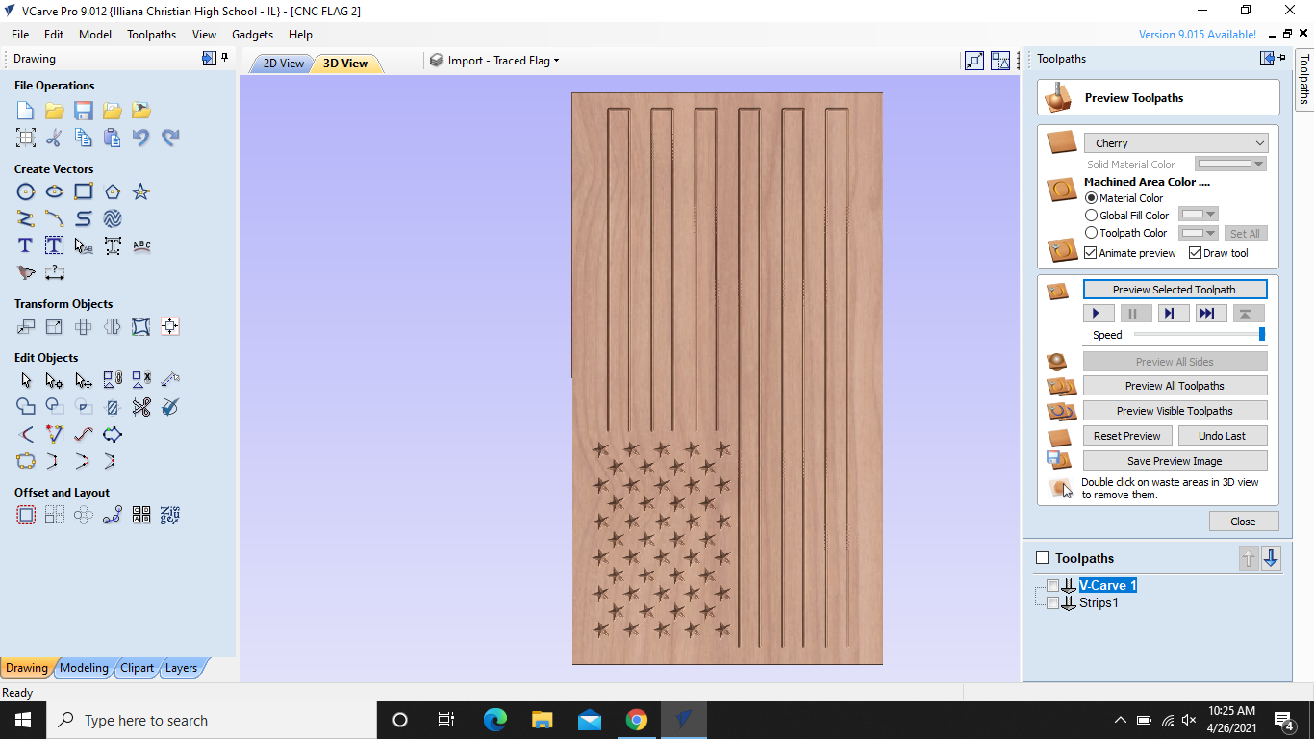Image resolution: width=1314 pixels, height=739 pixels.
Task: Disable the Draw tool checkbox
Action: pyautogui.click(x=1194, y=252)
